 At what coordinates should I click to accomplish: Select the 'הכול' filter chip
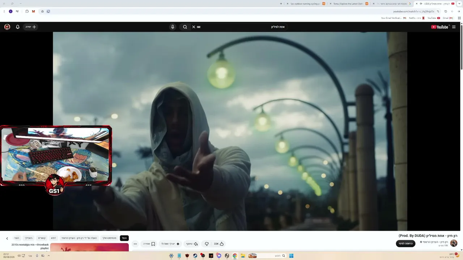point(124,238)
